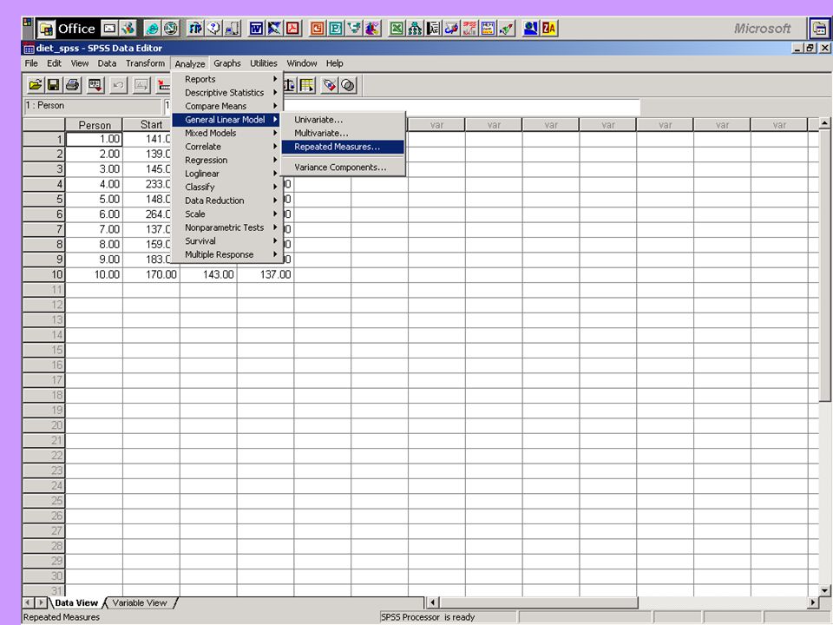Select row number 5 header
This screenshot has width=833, height=625.
[44, 200]
